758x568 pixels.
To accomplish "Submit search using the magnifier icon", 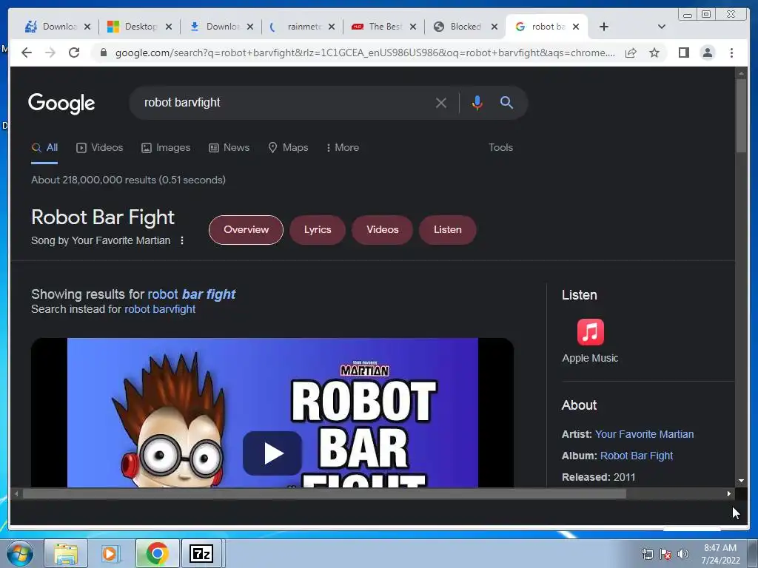I will pos(506,102).
